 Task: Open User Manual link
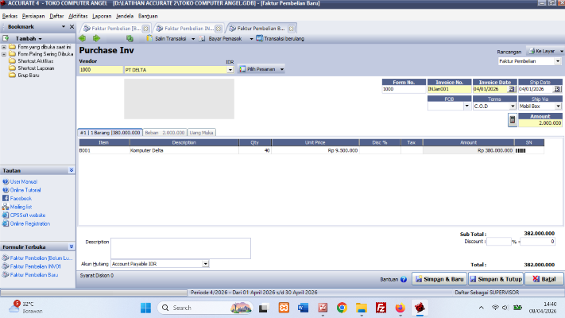point(23,182)
